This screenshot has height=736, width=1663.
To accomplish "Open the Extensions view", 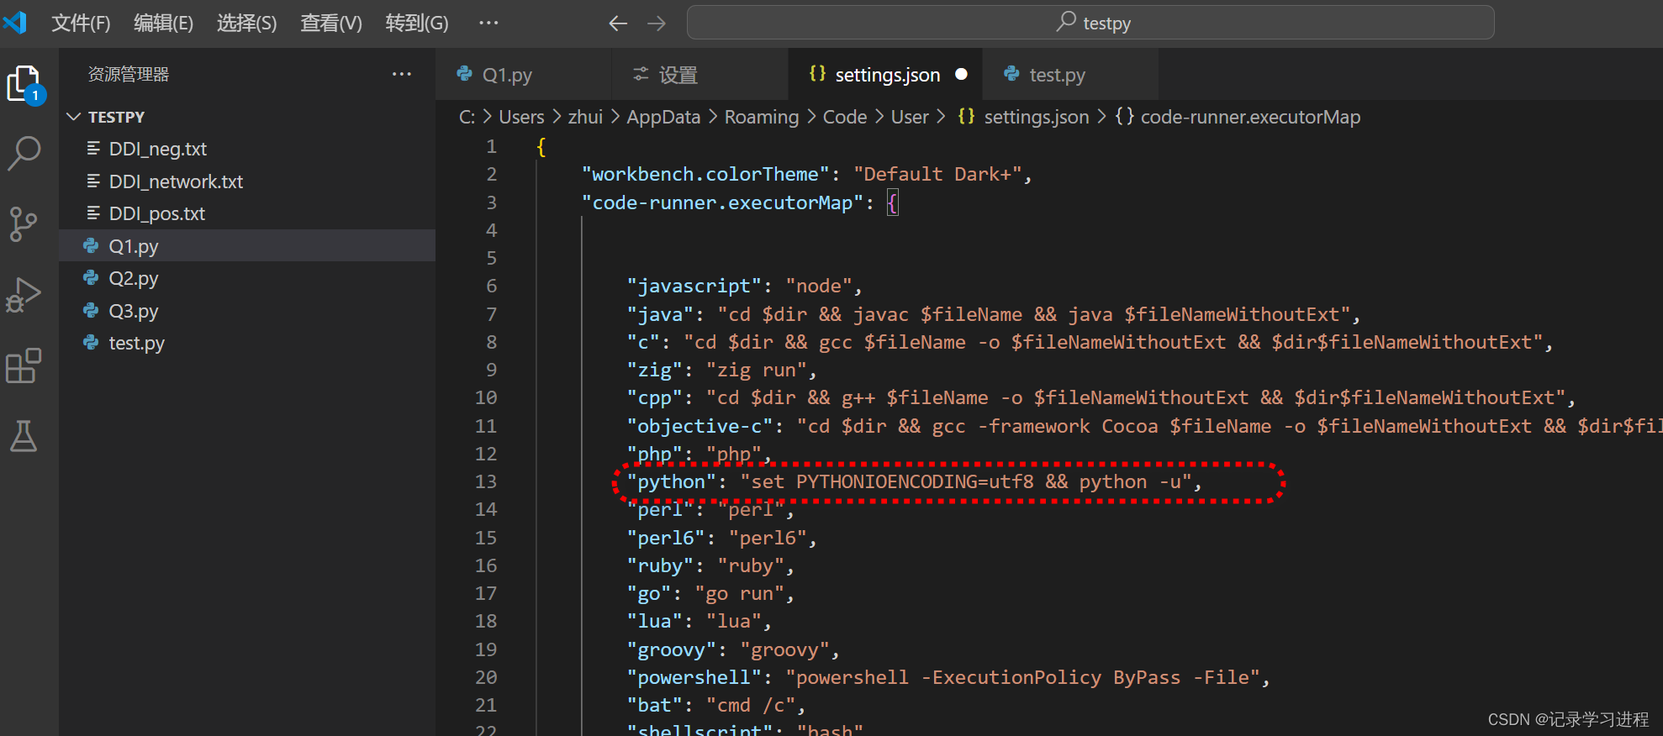I will coord(24,365).
